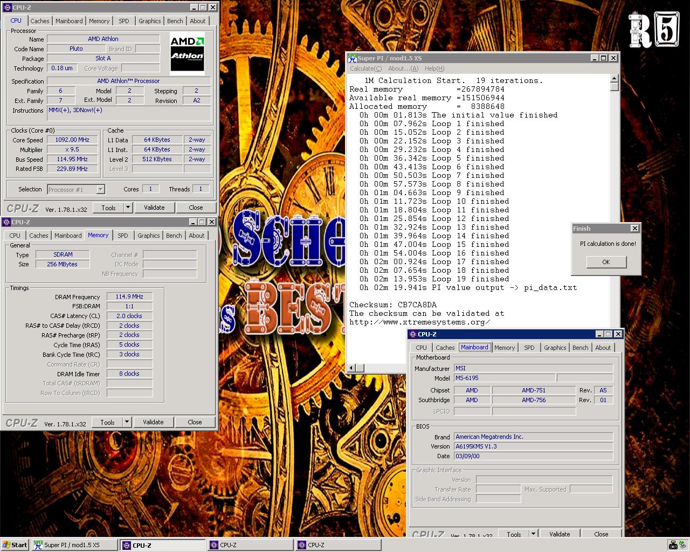Viewport: 690px width, 552px height.
Task: Click the CAS# Latency 2.0 clocks value
Action: (129, 316)
